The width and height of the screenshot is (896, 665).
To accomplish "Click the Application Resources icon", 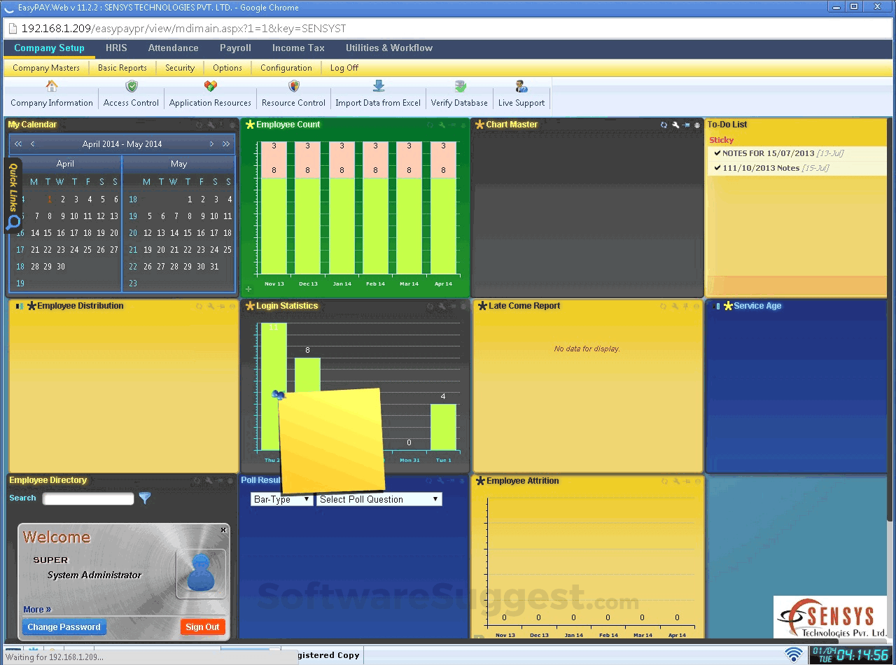I will tap(210, 86).
